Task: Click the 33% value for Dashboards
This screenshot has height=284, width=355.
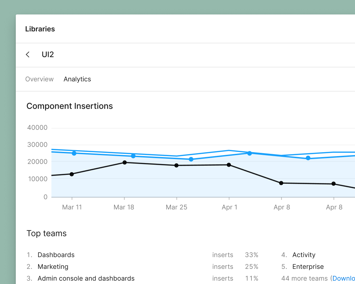Action: point(251,255)
